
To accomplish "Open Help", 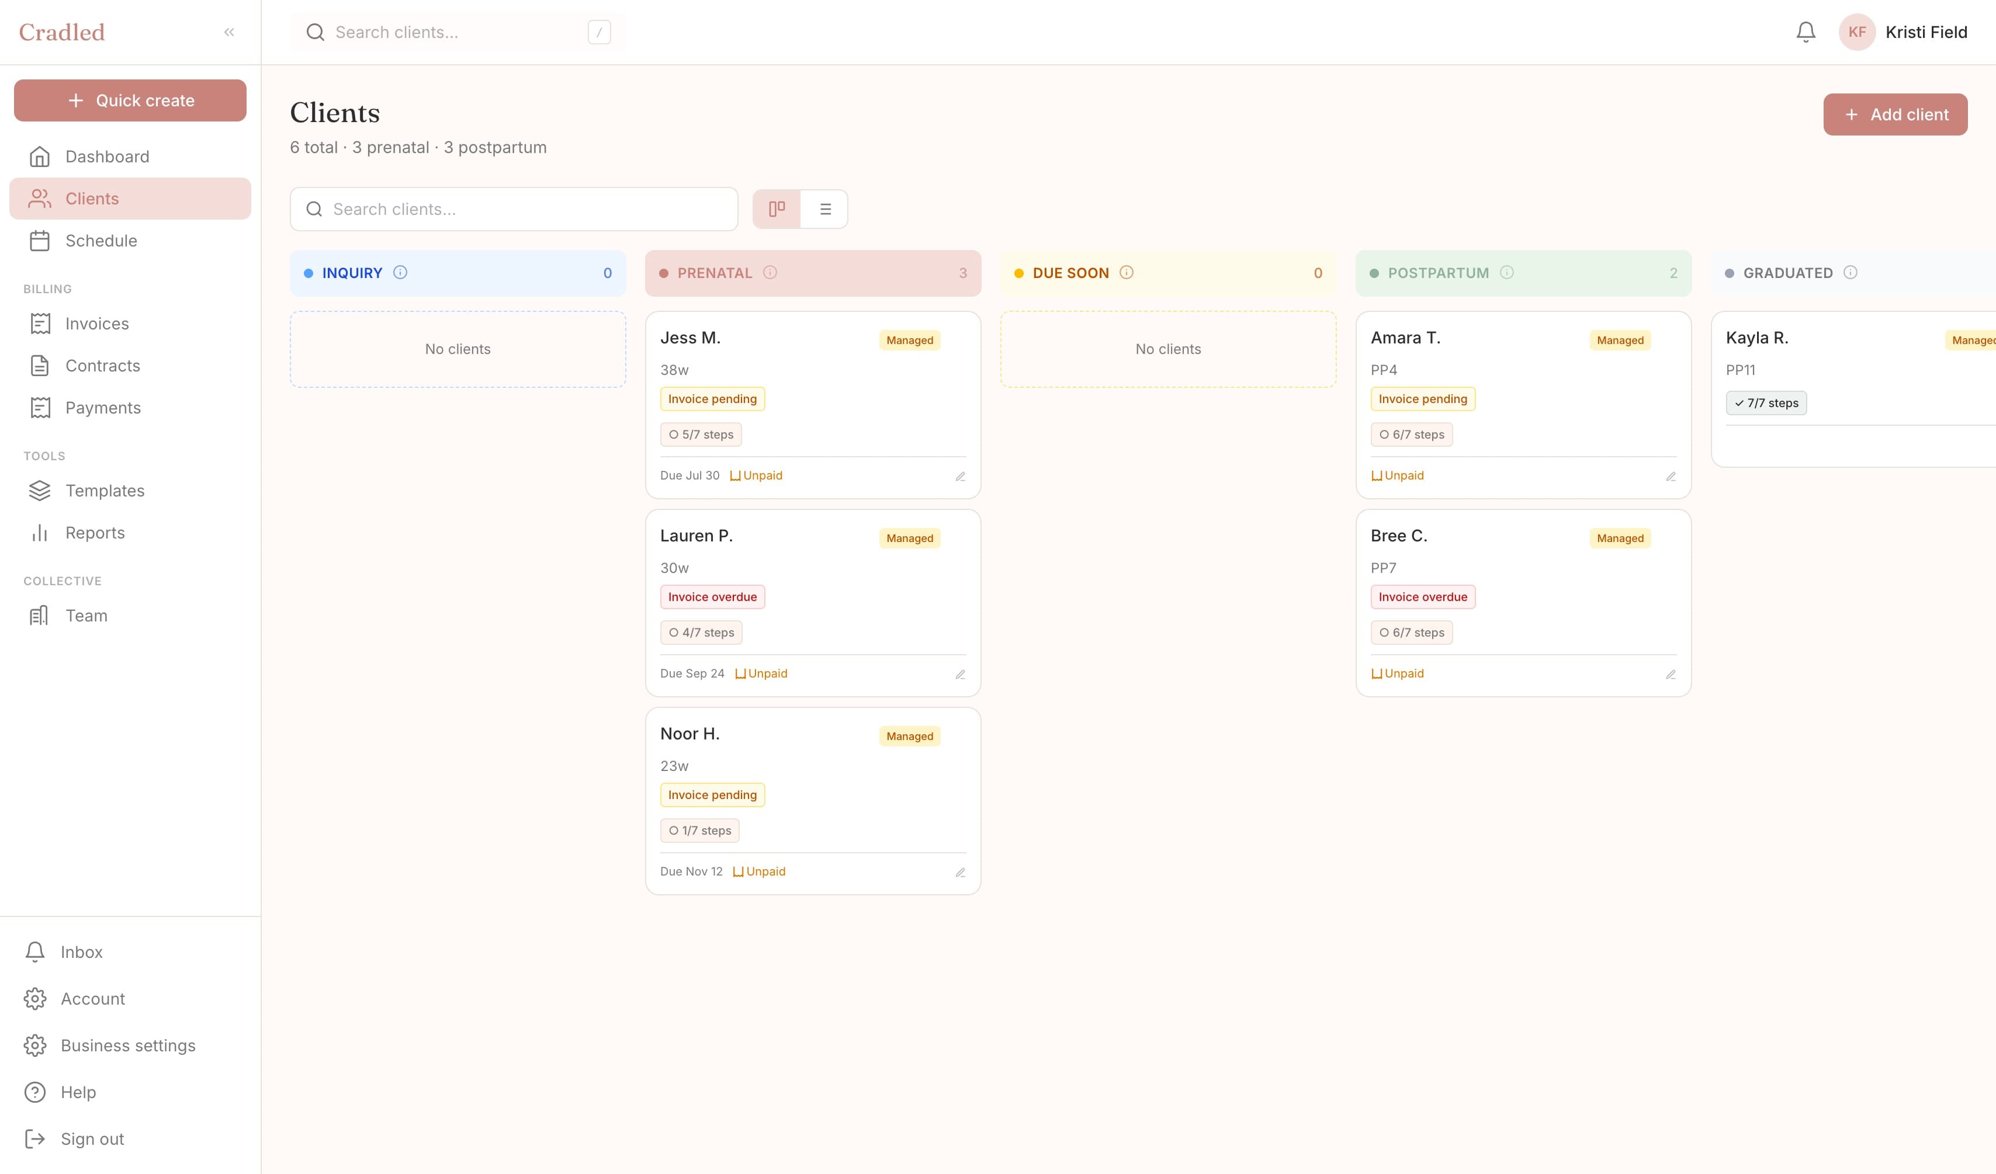I will [130, 1092].
